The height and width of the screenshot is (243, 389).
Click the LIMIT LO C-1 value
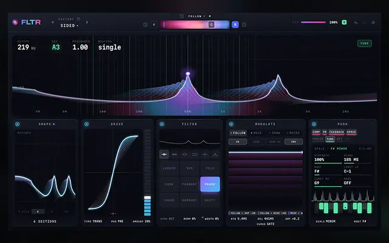pos(348,171)
